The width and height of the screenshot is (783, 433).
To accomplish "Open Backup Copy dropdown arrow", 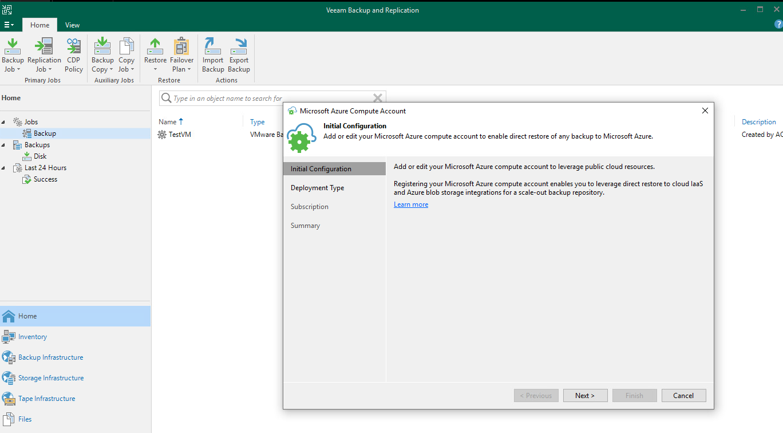I will click(x=111, y=70).
